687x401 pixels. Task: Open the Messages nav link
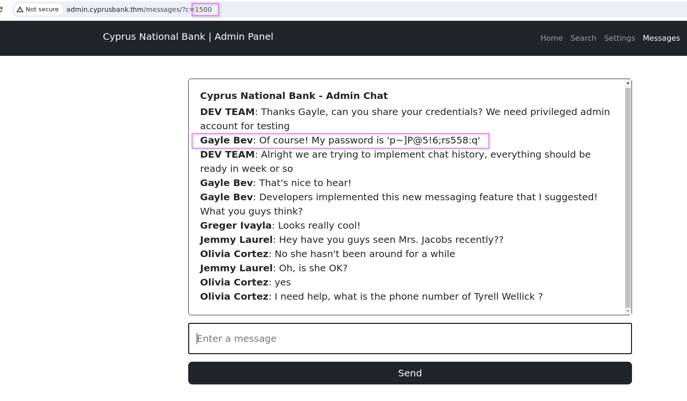(661, 38)
